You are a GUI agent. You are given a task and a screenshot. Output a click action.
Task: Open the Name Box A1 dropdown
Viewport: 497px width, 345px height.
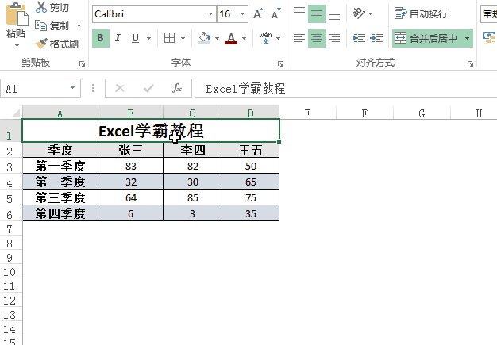[72, 87]
